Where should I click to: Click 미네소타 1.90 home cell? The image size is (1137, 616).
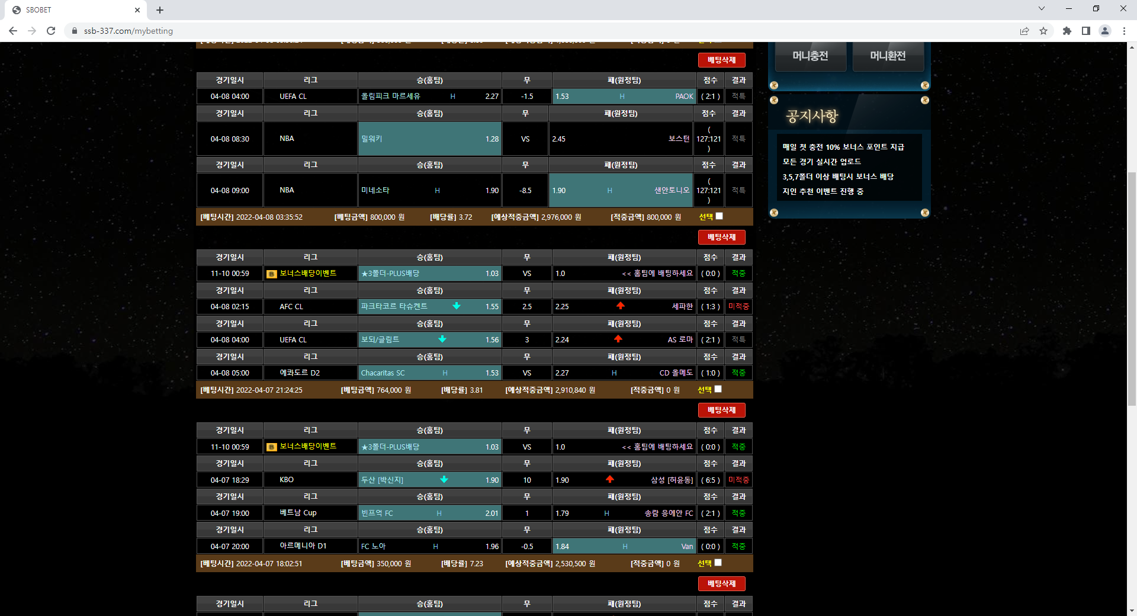(x=430, y=190)
